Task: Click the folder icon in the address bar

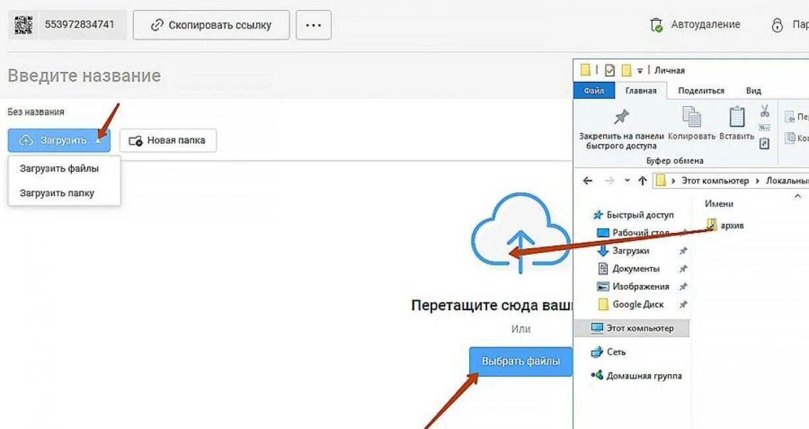Action: (x=661, y=180)
